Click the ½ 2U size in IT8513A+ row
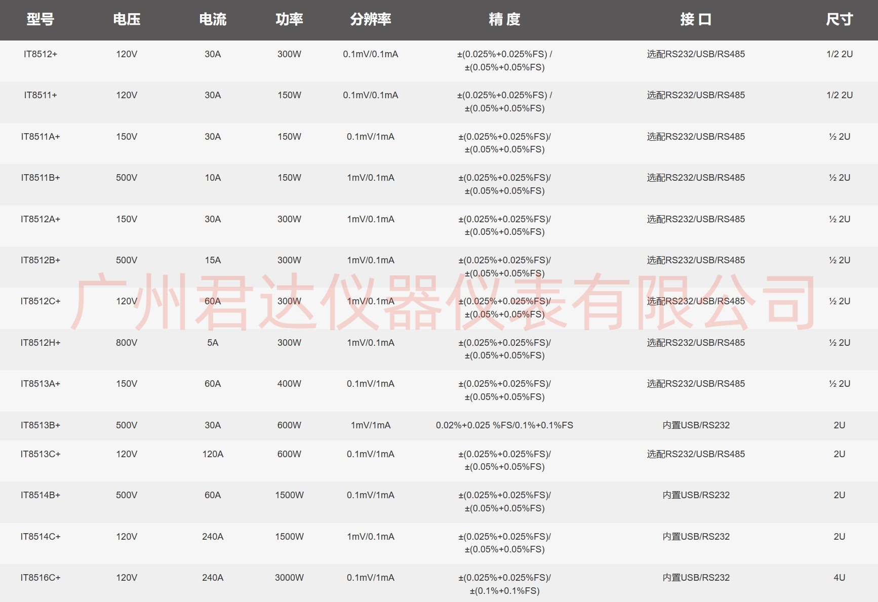Viewport: 878px width, 602px height. pos(840,384)
